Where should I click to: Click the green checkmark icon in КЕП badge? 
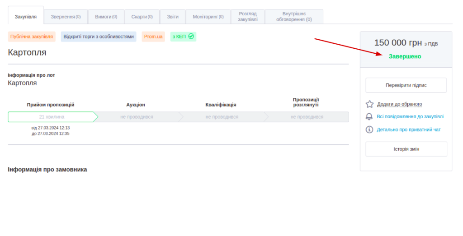click(191, 37)
